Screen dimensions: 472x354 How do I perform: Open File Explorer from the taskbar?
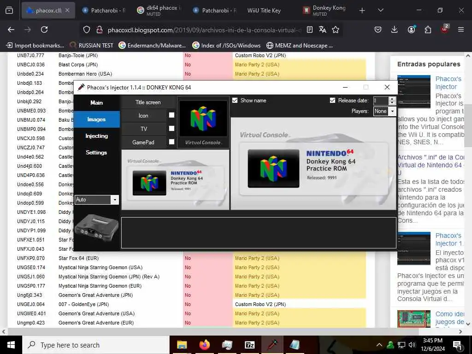[182, 345]
